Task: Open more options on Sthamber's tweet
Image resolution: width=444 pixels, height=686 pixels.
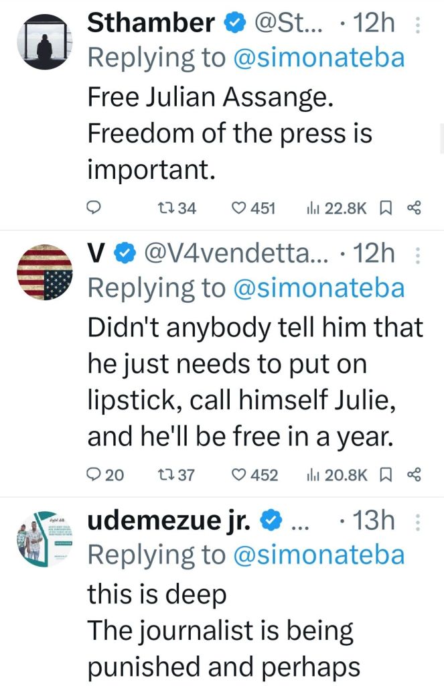Action: coord(419,24)
